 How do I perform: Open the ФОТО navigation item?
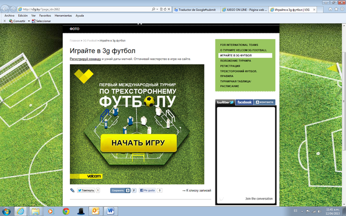(75, 29)
